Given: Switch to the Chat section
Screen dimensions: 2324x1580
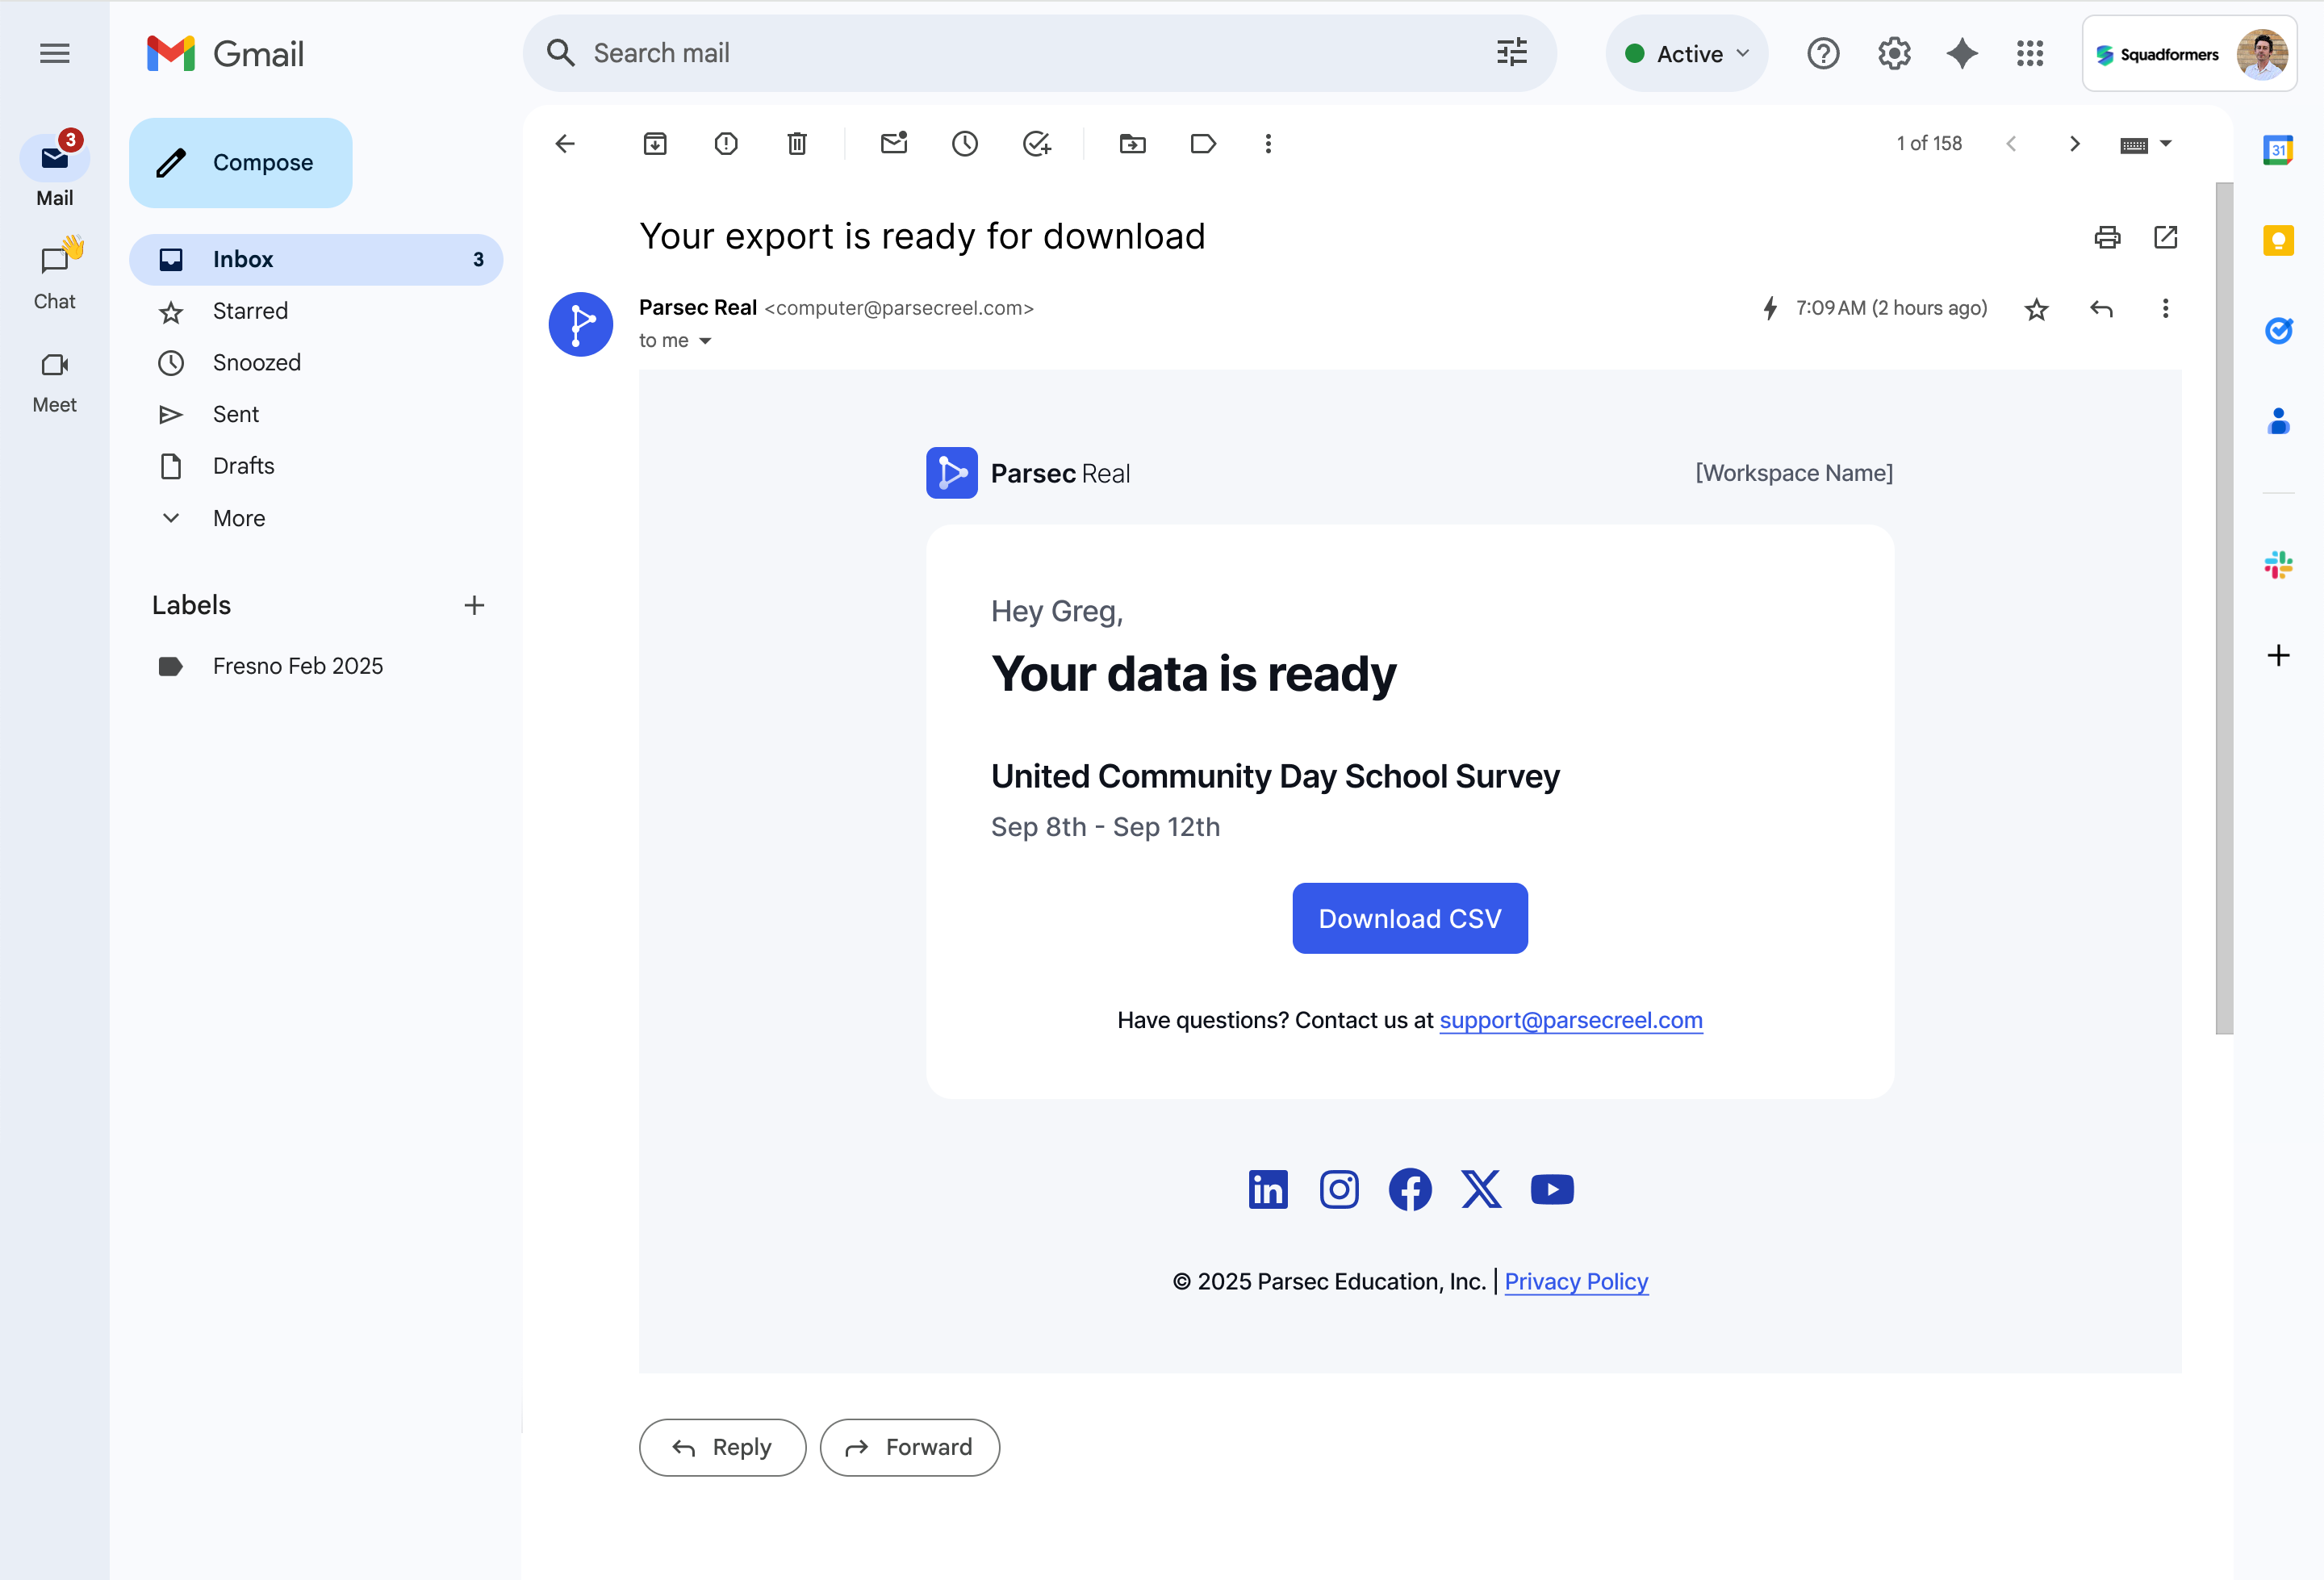Looking at the screenshot, I should (55, 275).
